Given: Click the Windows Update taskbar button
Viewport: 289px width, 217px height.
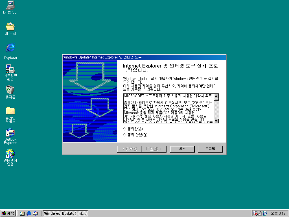Looking at the screenshot, I should click(65, 213).
